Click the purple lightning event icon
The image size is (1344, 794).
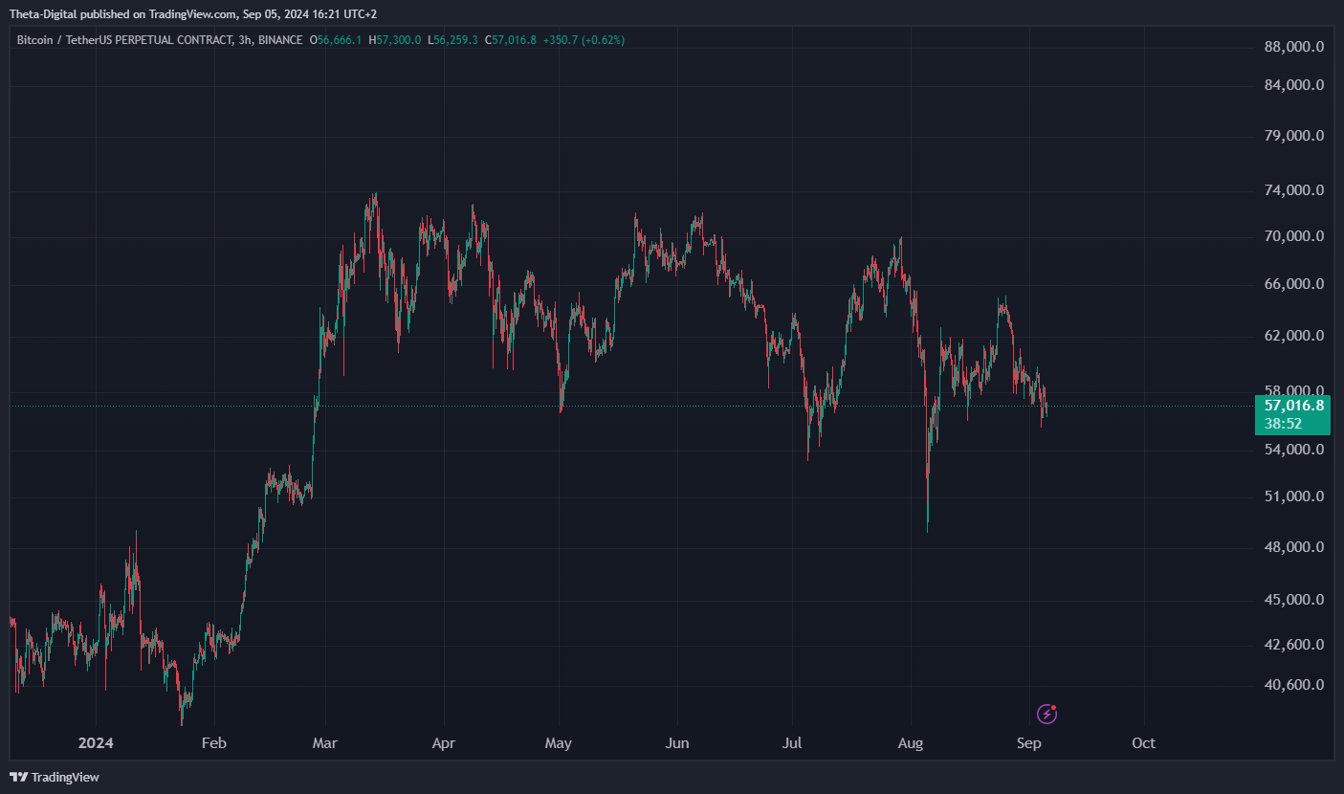point(1047,714)
